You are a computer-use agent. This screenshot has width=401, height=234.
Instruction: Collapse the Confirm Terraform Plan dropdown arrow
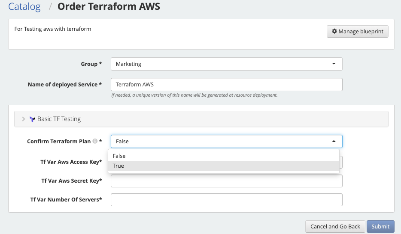pos(334,141)
